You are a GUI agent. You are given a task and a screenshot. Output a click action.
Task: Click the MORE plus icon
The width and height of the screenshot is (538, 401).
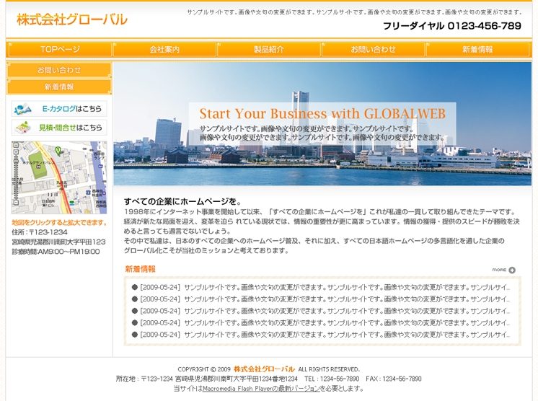point(512,270)
